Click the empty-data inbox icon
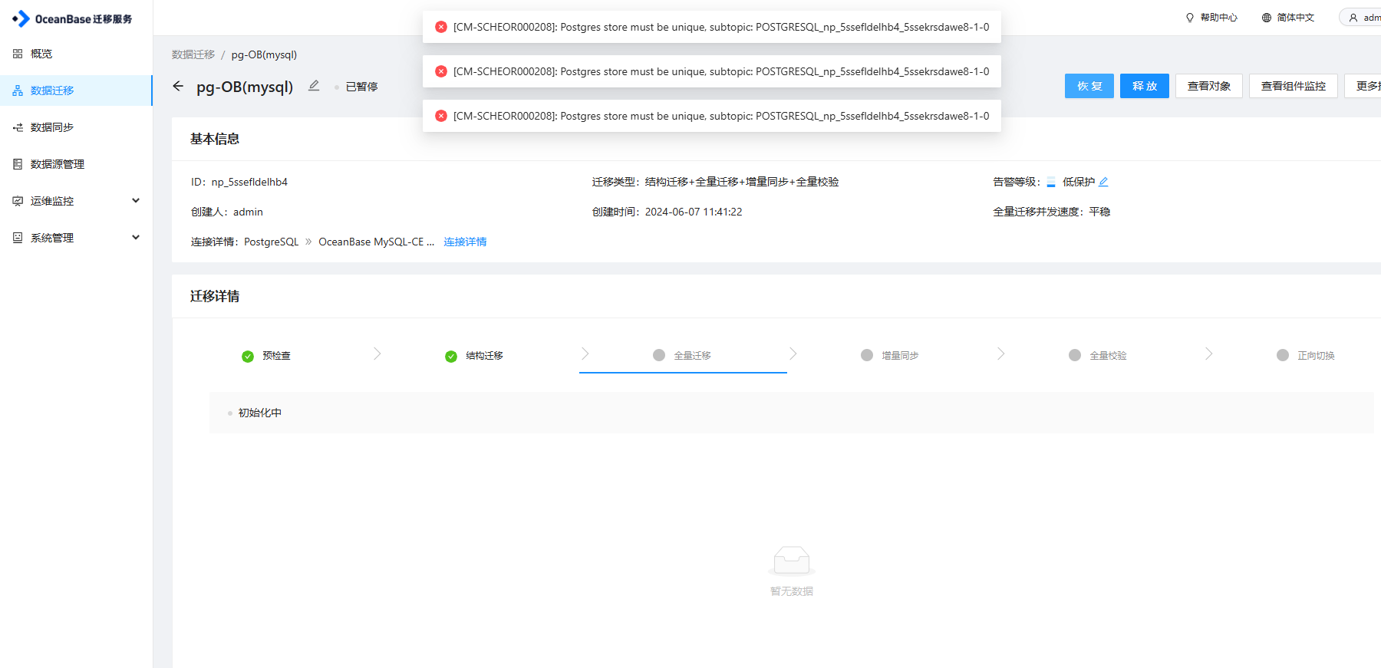 click(792, 561)
